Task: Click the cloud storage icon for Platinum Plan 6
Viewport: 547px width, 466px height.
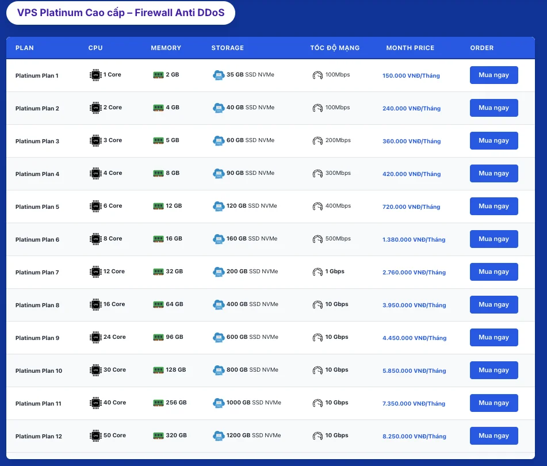Action: tap(218, 239)
